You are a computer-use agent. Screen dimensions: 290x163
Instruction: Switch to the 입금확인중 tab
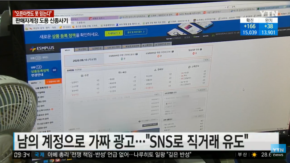pos(96,48)
